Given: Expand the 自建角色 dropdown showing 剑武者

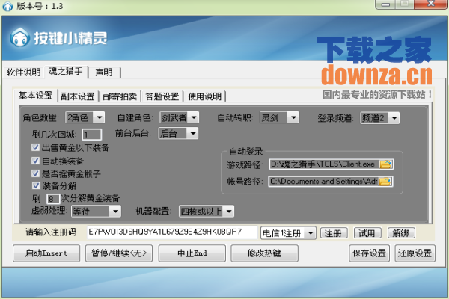Looking at the screenshot, I should (180, 117).
